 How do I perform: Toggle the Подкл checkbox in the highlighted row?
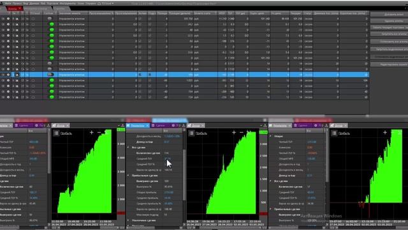pyautogui.click(x=150, y=75)
